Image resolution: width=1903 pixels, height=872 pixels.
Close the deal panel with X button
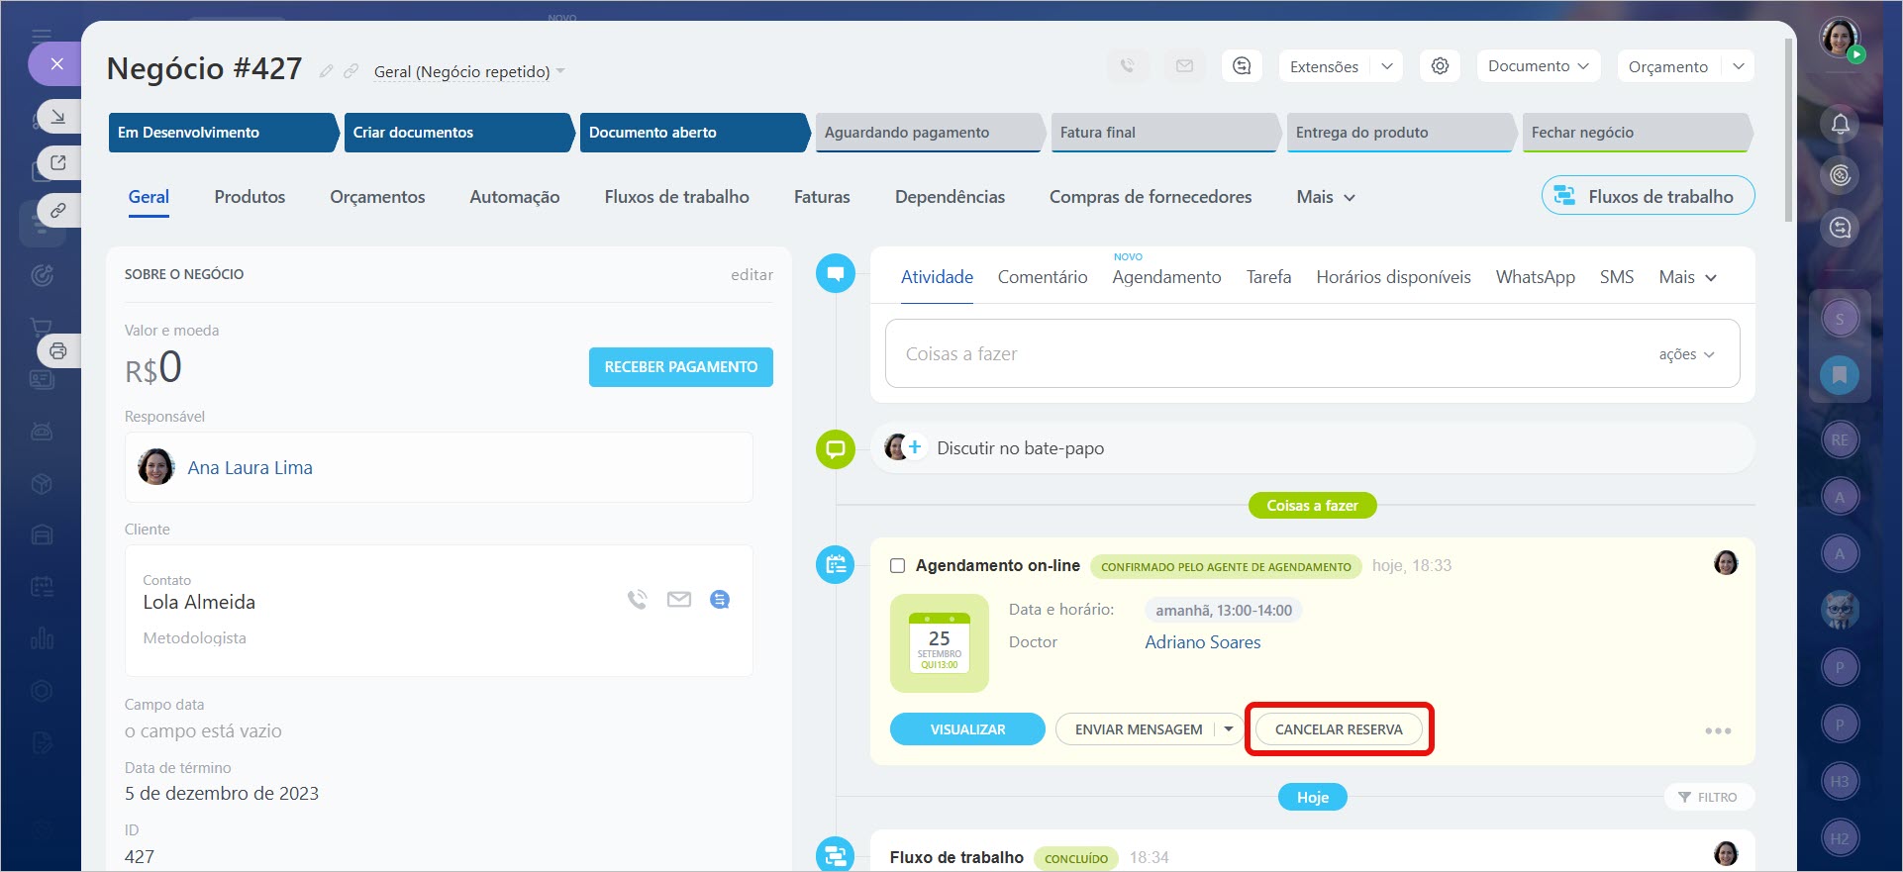tap(56, 64)
